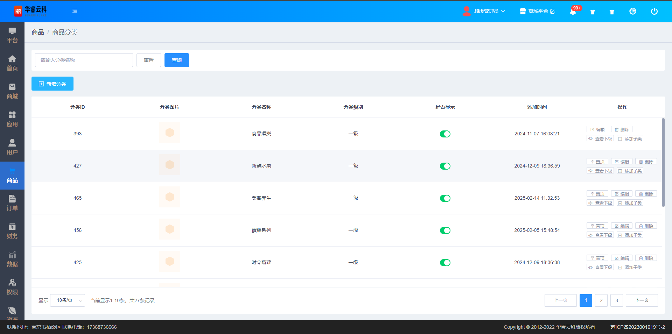Open the 首页 home sidebar icon
Image resolution: width=672 pixels, height=334 pixels.
12,63
